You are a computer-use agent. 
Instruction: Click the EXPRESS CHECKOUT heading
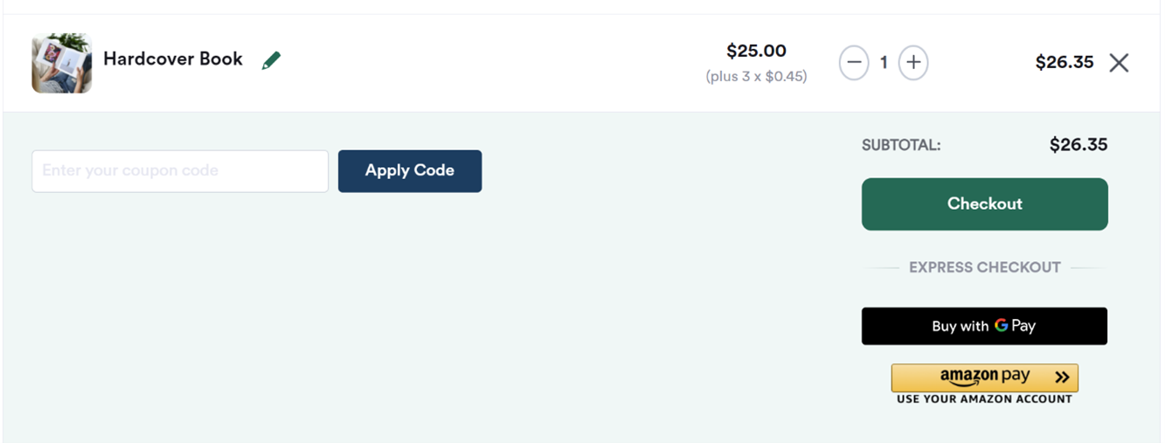tap(984, 267)
